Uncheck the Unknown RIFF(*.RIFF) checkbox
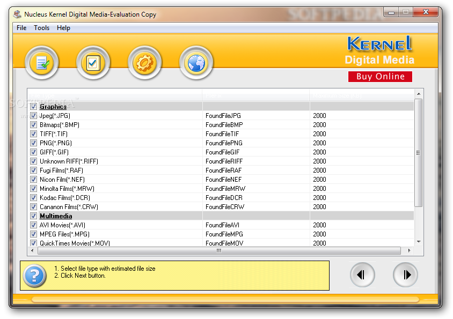Screen dimensions: 453x319 (x=33, y=161)
